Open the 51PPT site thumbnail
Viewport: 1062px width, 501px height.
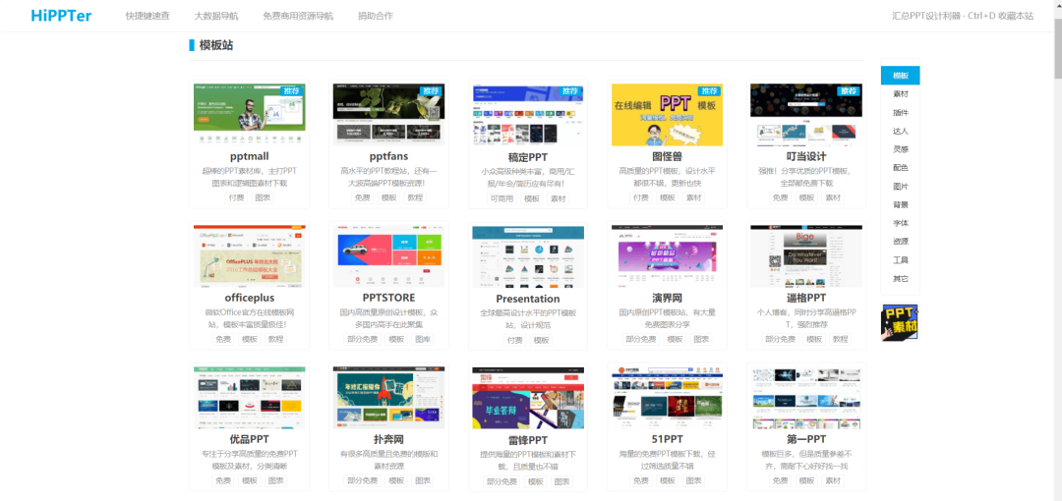click(x=667, y=398)
